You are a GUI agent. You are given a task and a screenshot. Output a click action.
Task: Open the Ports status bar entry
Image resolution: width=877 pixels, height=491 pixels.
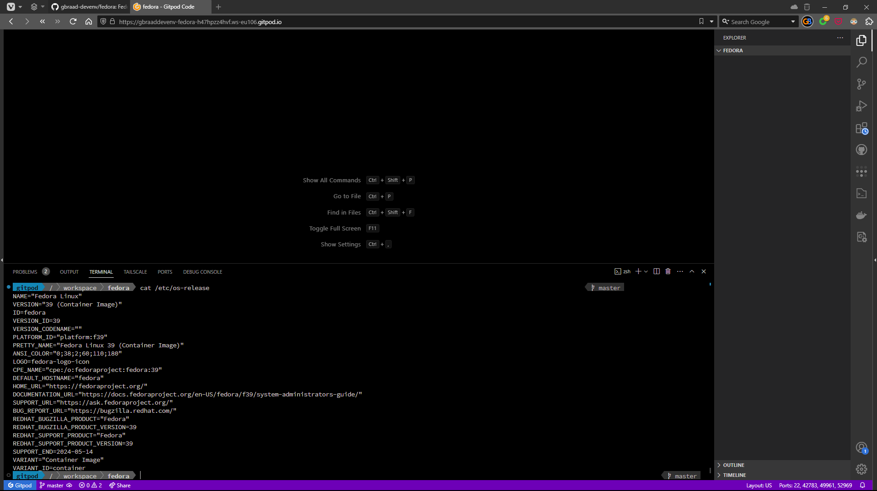pyautogui.click(x=815, y=486)
